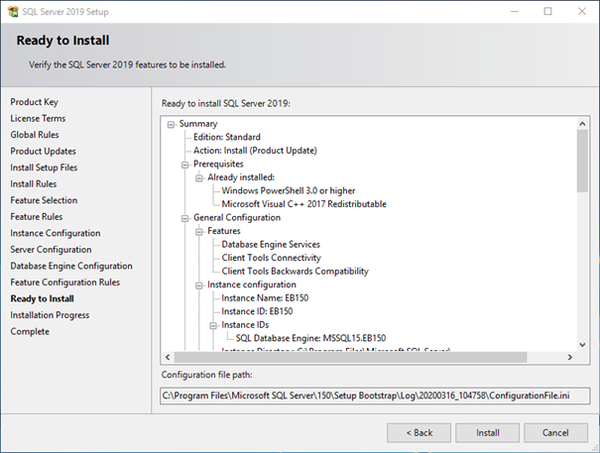Select the General Configuration label
The width and height of the screenshot is (600, 453).
(237, 217)
